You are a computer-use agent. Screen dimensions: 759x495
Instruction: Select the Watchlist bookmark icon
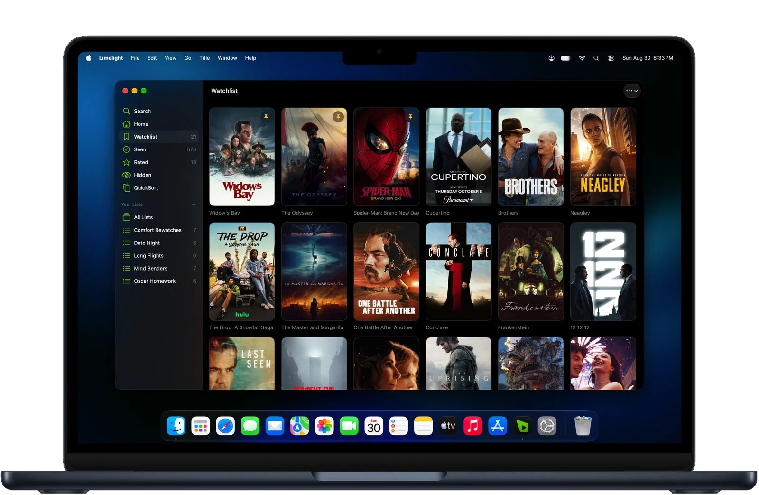(x=126, y=137)
